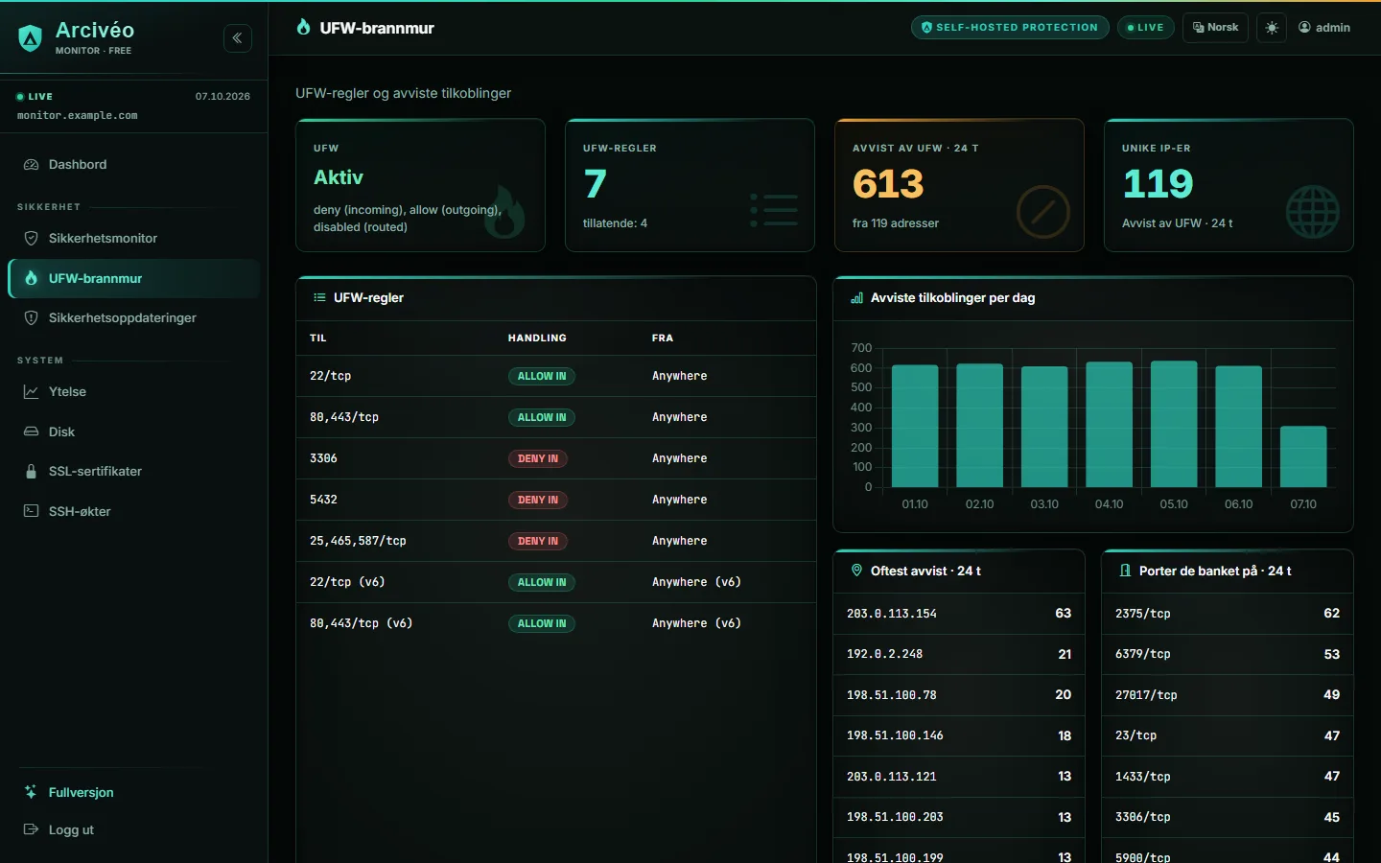
Task: Select the 203.0.113.154 row in Oftest avvist
Action: 959,614
